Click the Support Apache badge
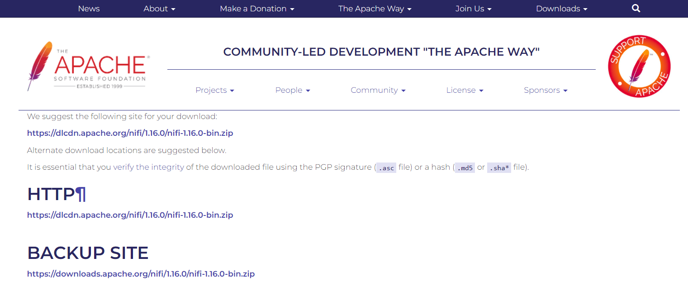This screenshot has height=287, width=688. pyautogui.click(x=639, y=66)
